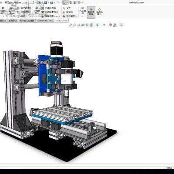Switch to the Mastercam ribbon tab
Viewport: 174px width, 174px height.
pos(62,20)
